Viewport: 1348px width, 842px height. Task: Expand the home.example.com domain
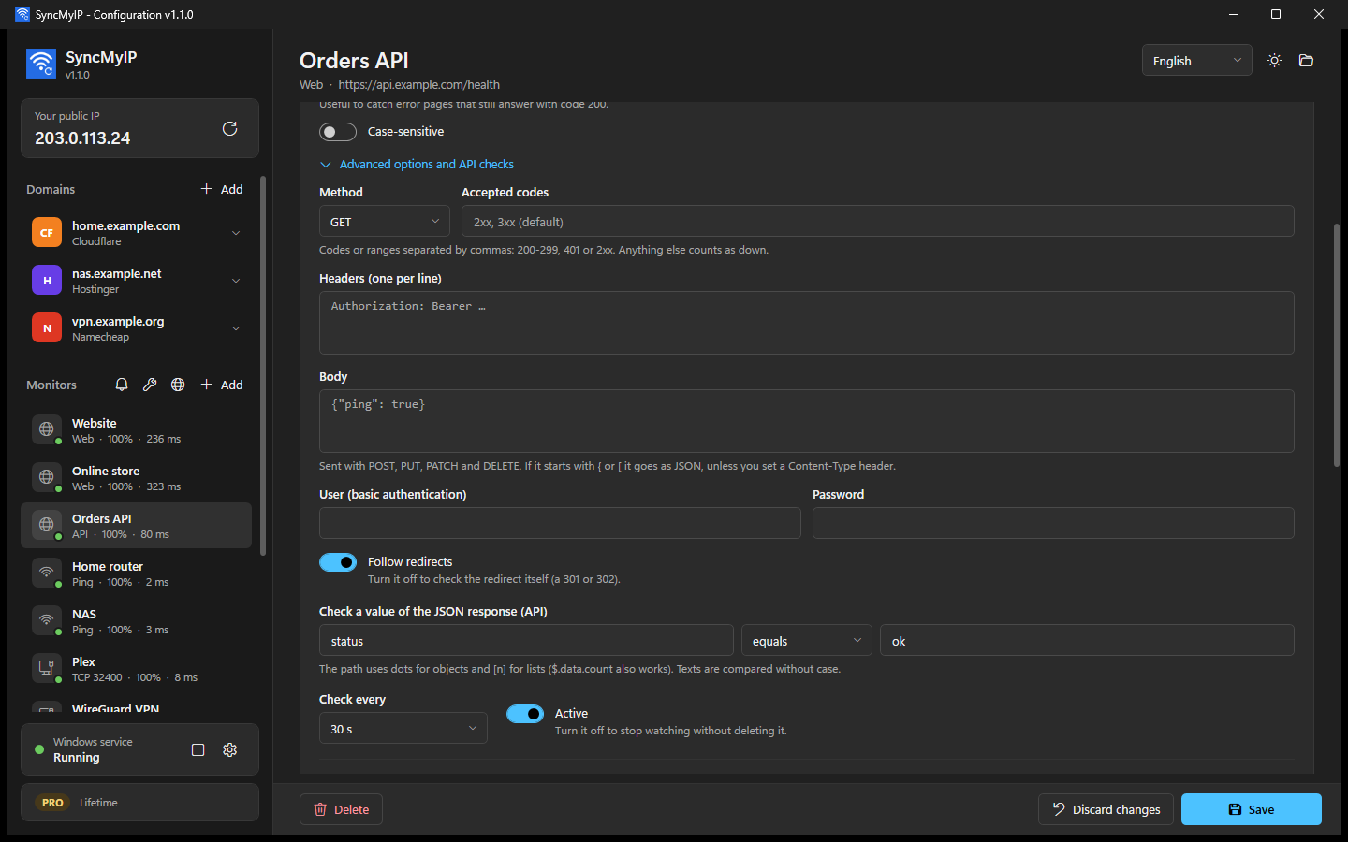coord(236,233)
